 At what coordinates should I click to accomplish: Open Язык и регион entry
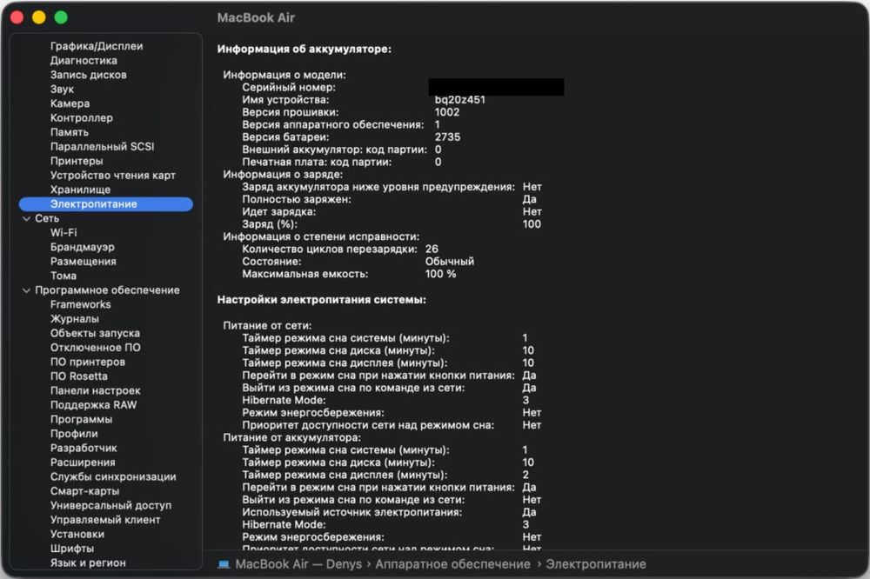[87, 563]
